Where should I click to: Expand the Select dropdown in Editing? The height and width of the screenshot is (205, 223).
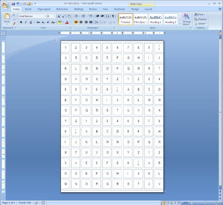coord(201,24)
